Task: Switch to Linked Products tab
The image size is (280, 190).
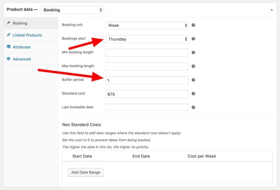Action: 27,35
